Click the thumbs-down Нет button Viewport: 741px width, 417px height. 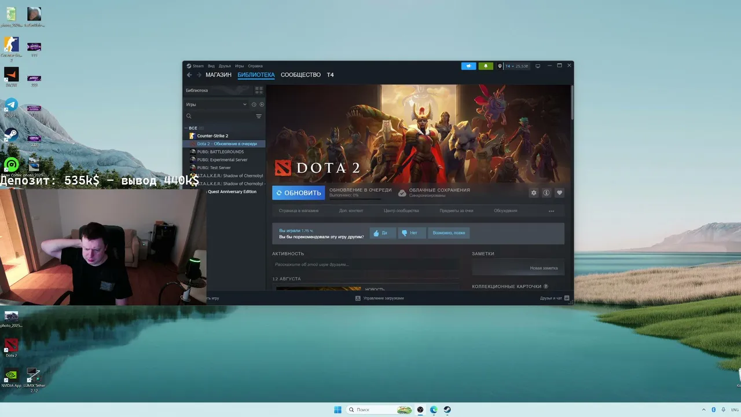[412, 233]
